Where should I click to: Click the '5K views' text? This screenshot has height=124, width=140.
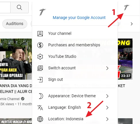click(7, 104)
